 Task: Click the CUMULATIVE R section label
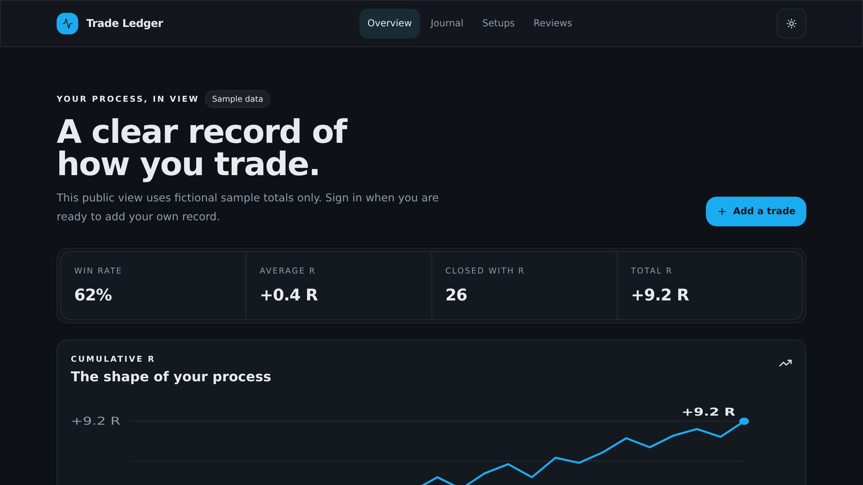tap(113, 359)
